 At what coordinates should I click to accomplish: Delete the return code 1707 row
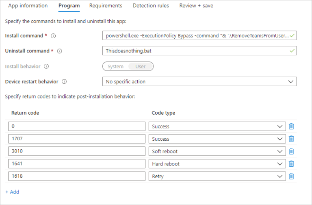291,139
